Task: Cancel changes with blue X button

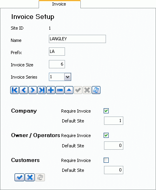Action: point(30,177)
